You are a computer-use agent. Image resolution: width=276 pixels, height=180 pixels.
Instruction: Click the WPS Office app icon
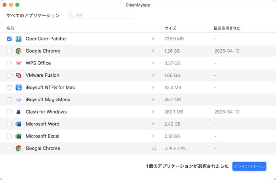19,63
